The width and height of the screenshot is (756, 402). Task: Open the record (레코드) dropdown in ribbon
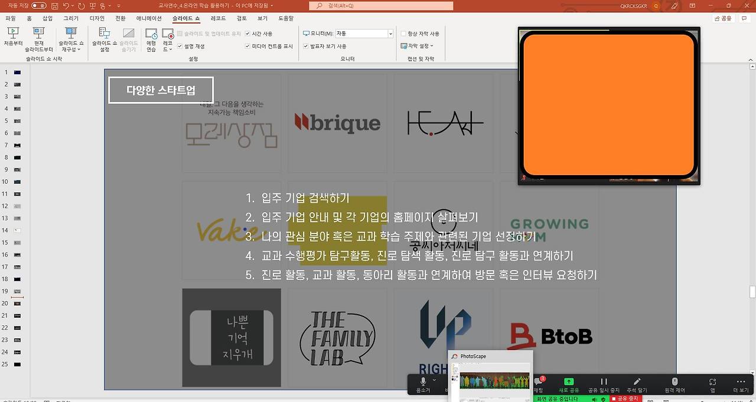tap(168, 40)
